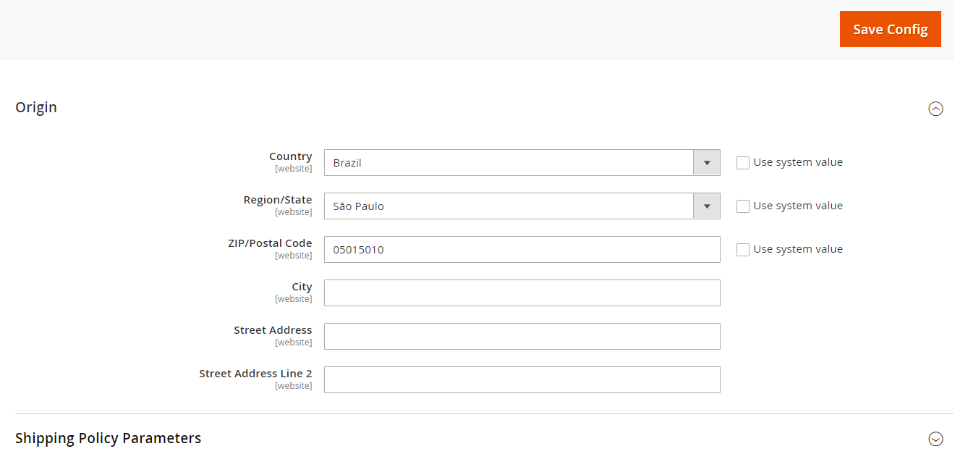Toggle Use system value checkbox for Region/State

click(743, 206)
